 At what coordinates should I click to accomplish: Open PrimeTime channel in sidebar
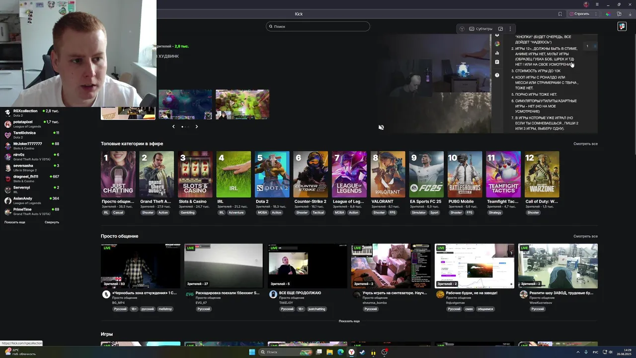31,211
